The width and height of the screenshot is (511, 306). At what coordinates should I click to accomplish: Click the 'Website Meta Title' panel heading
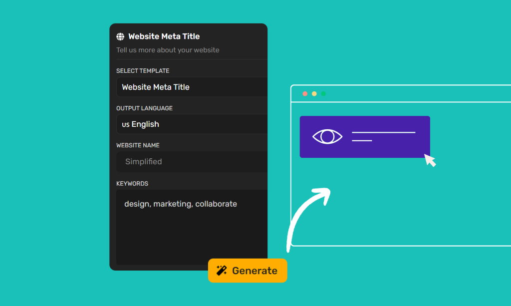pyautogui.click(x=164, y=36)
